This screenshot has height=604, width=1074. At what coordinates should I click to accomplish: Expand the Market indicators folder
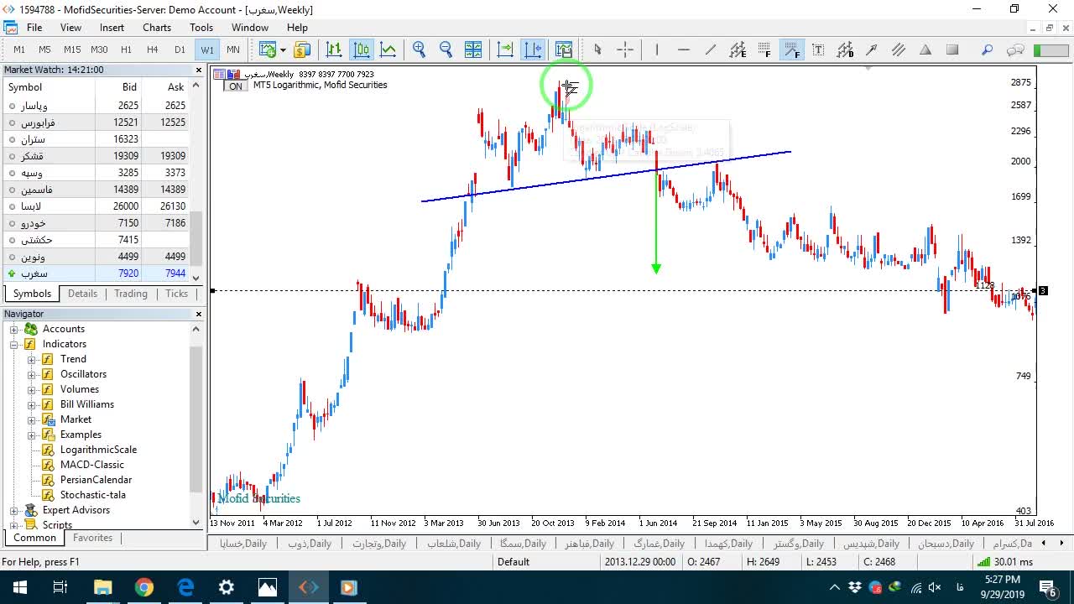(x=32, y=419)
